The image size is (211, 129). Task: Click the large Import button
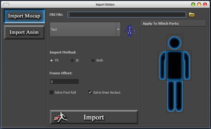pyautogui.click(x=94, y=117)
